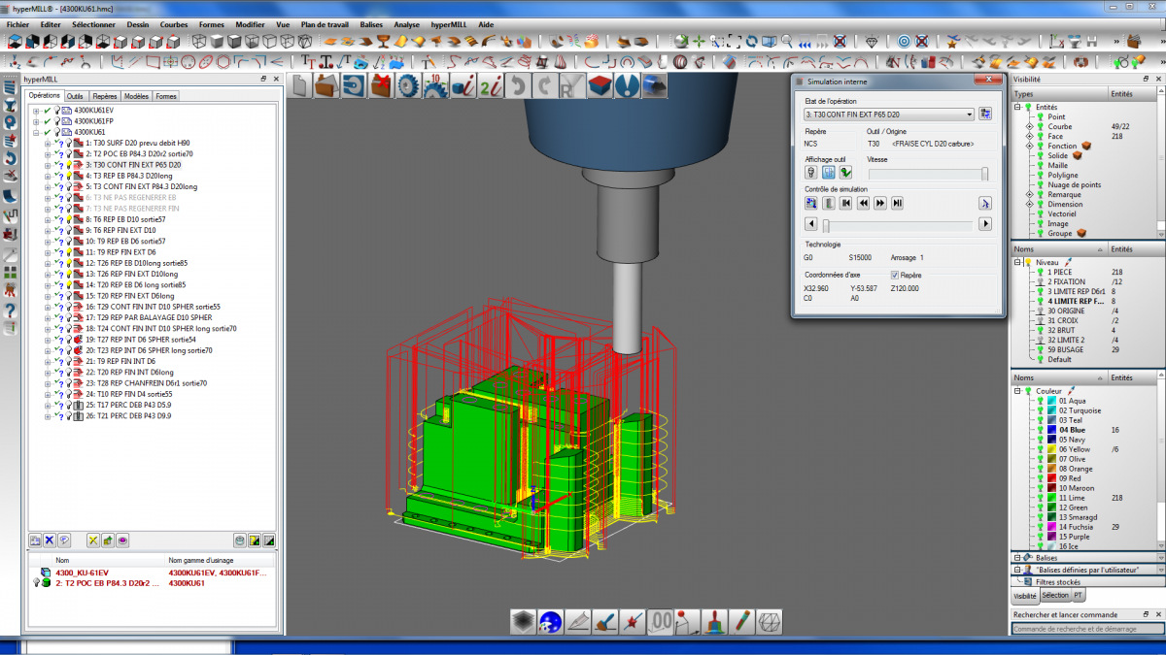Expand the Courbe entity node
Screen dimensions: 1166x655
[1029, 126]
